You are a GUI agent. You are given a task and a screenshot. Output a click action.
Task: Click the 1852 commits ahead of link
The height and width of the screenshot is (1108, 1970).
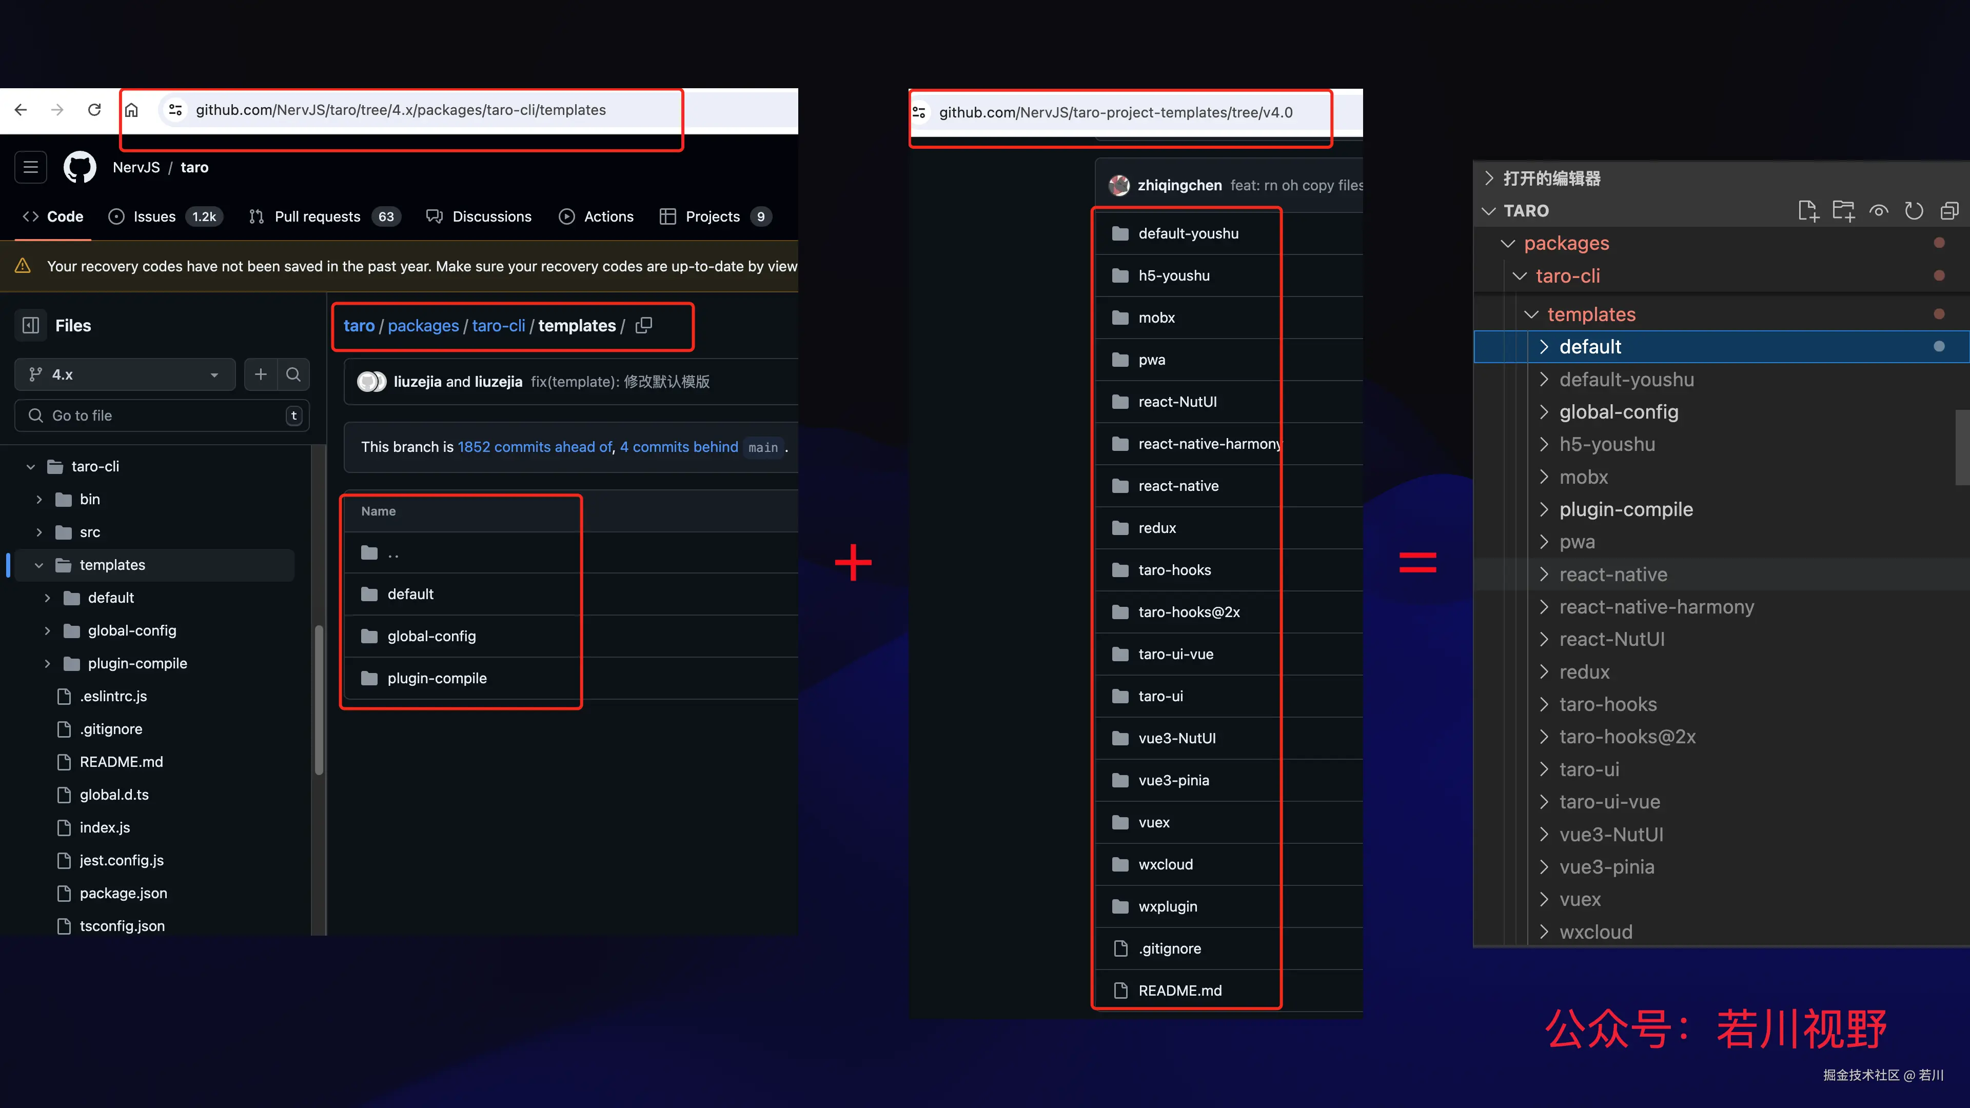(x=535, y=447)
